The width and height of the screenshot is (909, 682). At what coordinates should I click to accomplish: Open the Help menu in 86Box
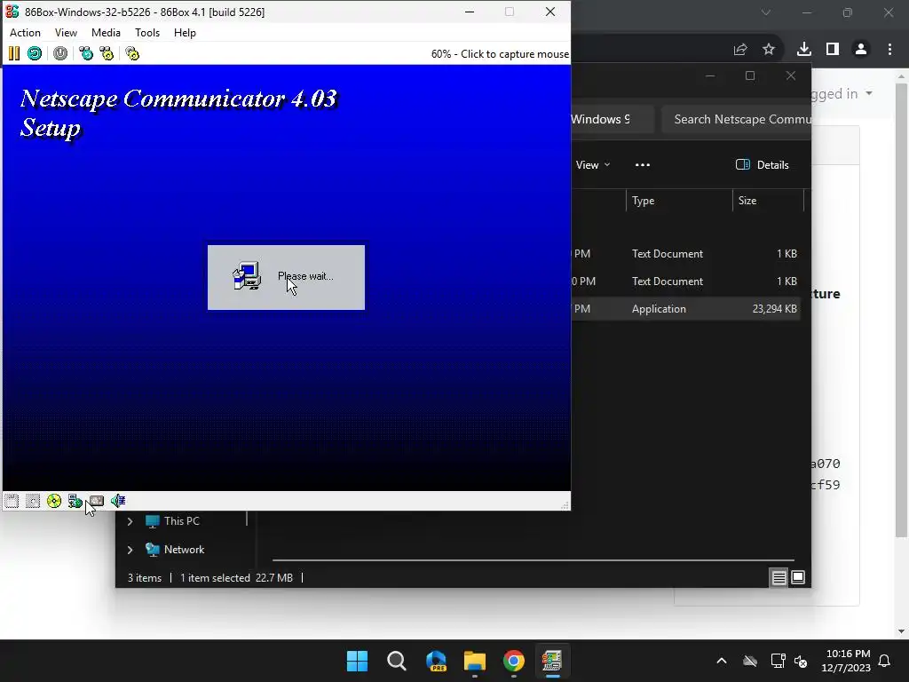pyautogui.click(x=185, y=33)
